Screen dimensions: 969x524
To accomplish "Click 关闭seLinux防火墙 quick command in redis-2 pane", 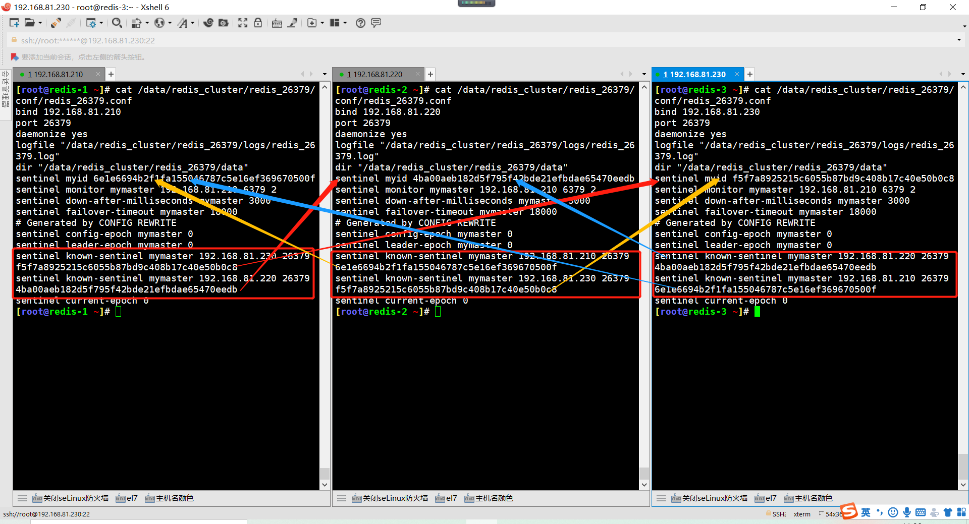I will coord(390,498).
